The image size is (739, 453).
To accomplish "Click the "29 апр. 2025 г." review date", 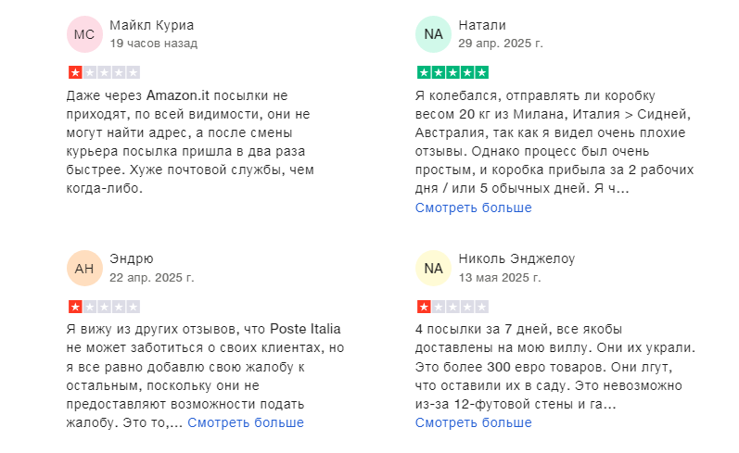I will pos(501,44).
